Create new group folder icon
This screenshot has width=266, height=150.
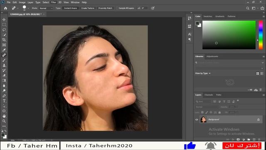(249, 140)
